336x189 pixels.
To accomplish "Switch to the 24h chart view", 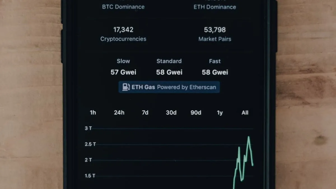I will point(119,113).
